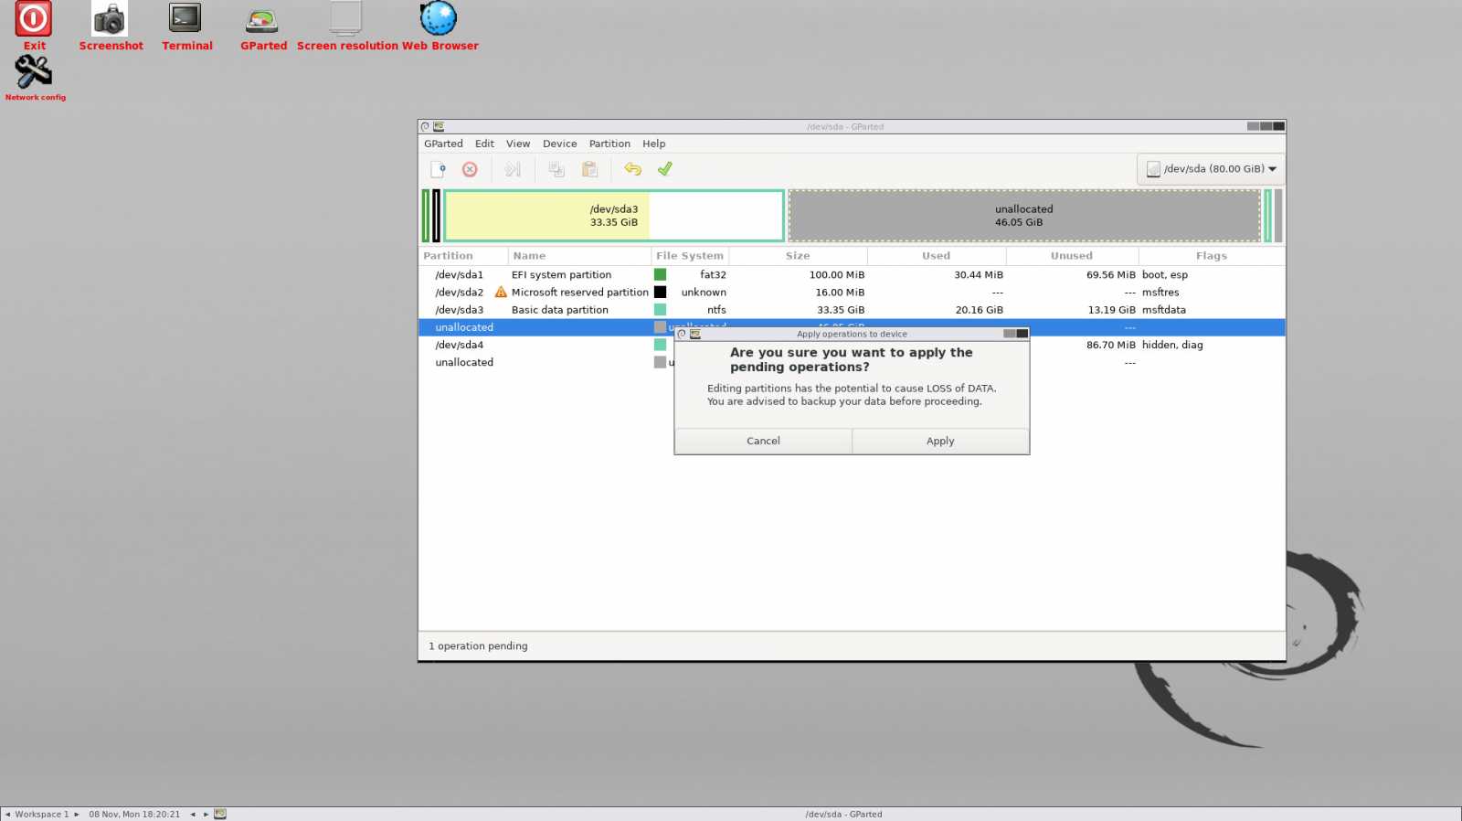
Task: Click the File System column header
Action: 690,256
